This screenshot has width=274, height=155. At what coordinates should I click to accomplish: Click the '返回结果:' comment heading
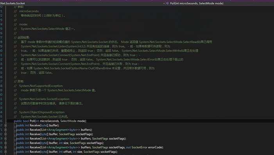(x=23, y=38)
